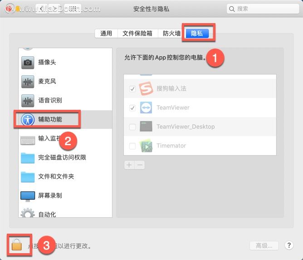Select 文件和文件夹 in the privacy list

[65, 177]
